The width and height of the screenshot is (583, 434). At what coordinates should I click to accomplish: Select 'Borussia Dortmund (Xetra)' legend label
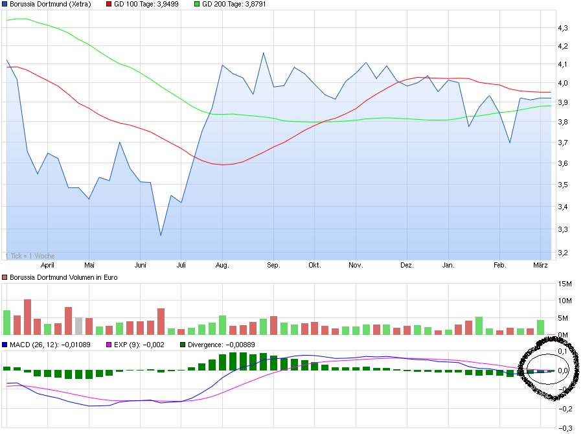[50, 4]
